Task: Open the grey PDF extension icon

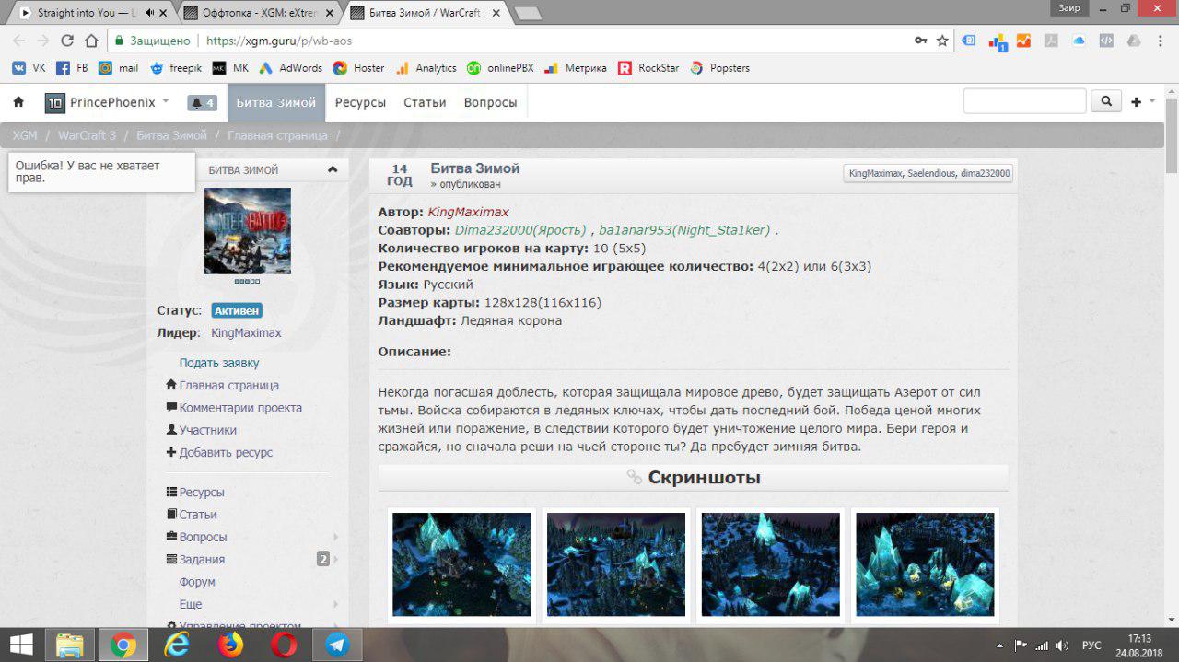Action: [x=1050, y=41]
